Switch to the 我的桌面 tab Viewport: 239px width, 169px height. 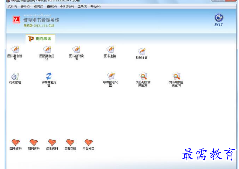pos(40,38)
